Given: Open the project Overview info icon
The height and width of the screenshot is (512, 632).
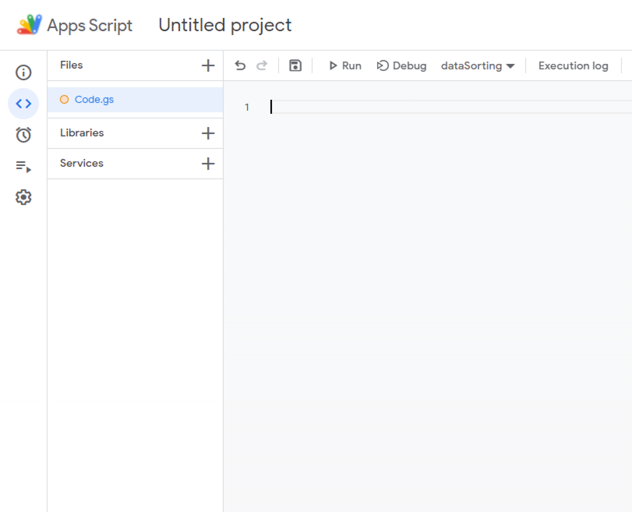Looking at the screenshot, I should 23,73.
